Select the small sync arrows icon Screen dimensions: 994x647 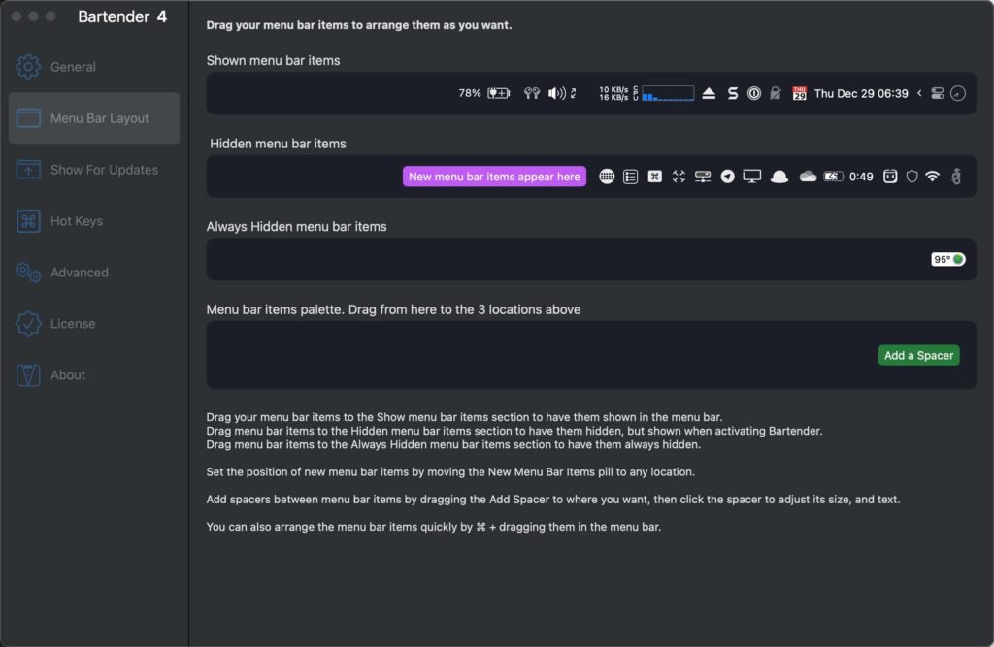pyautogui.click(x=573, y=93)
